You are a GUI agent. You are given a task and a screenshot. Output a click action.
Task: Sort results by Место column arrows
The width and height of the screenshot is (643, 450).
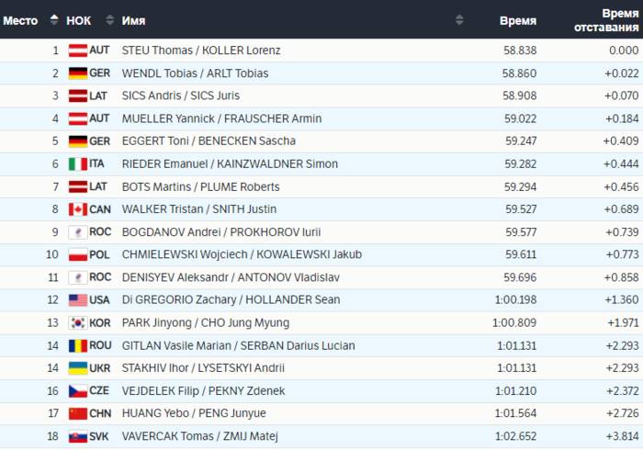coord(53,19)
